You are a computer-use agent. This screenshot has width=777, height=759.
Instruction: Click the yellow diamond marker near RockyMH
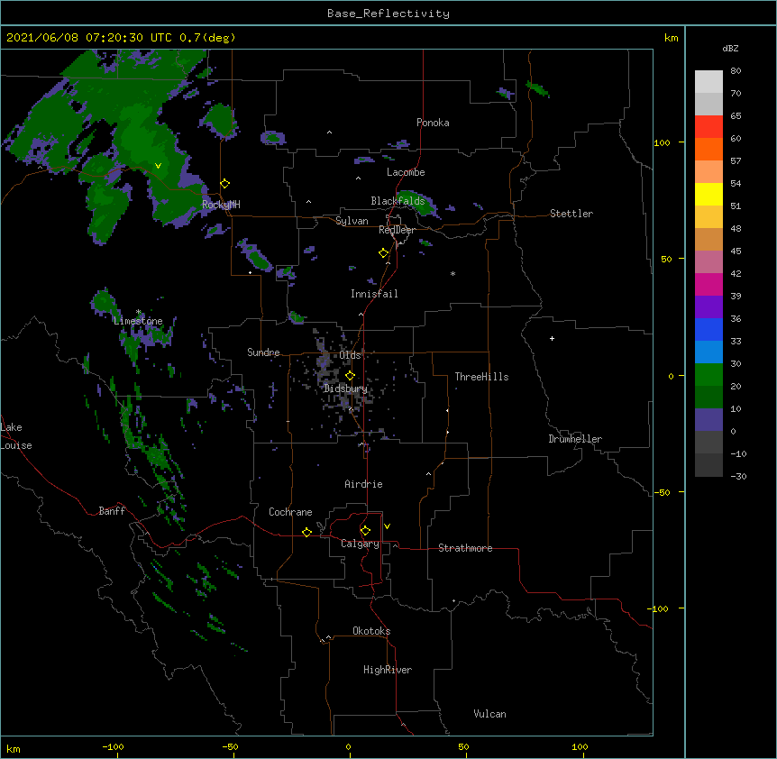225,184
